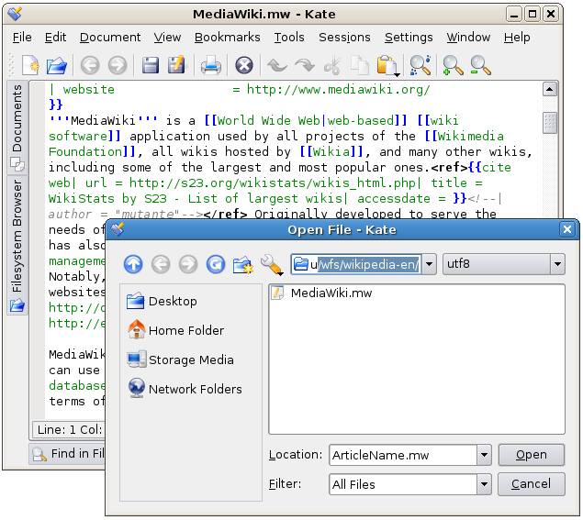Open the Tools menu
The image size is (583, 520).
click(289, 37)
